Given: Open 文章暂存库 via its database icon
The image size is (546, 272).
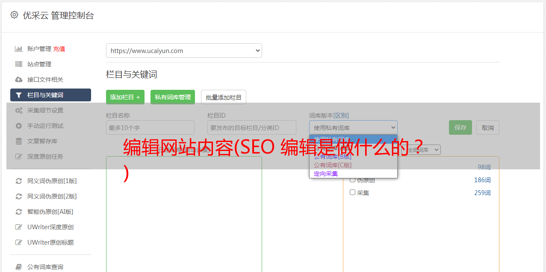Looking at the screenshot, I should [18, 141].
